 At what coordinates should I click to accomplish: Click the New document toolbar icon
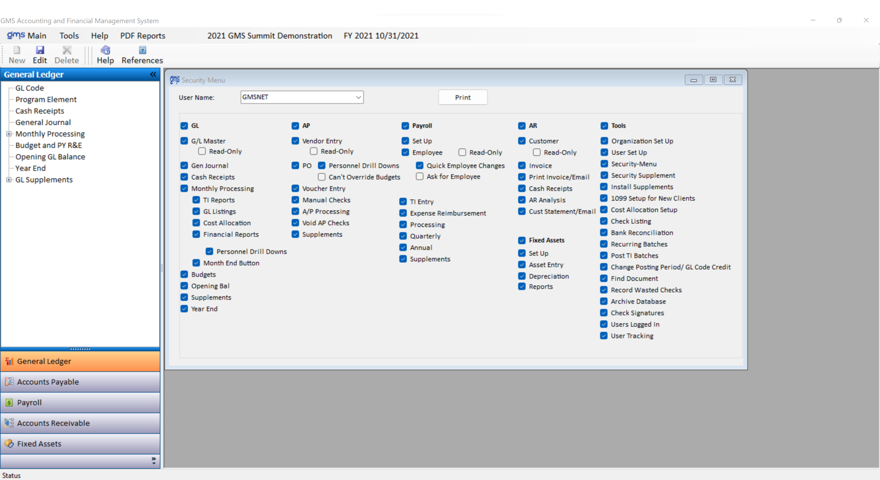click(17, 50)
